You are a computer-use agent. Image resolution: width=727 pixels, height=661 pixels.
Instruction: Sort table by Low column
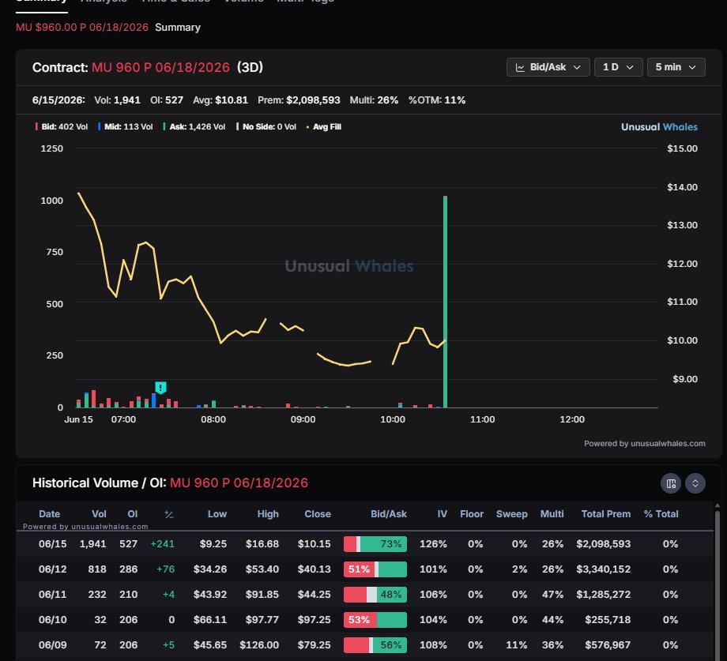[x=217, y=513]
